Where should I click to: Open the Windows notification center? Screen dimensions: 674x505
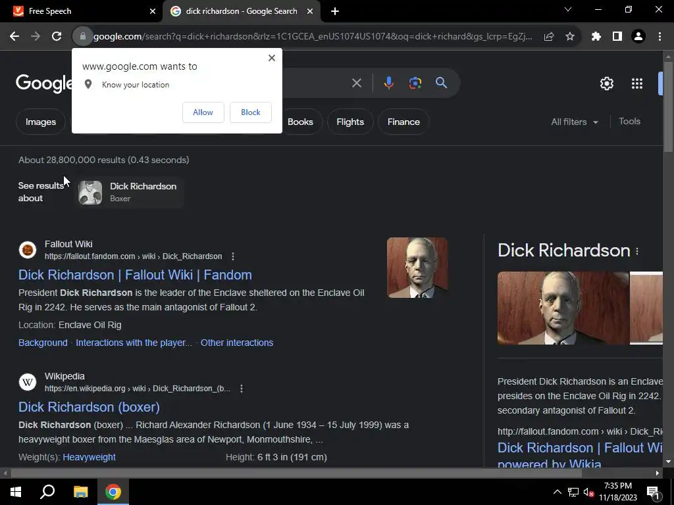(x=653, y=492)
